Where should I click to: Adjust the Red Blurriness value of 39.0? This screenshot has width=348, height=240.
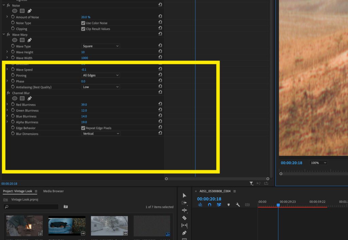tap(84, 104)
